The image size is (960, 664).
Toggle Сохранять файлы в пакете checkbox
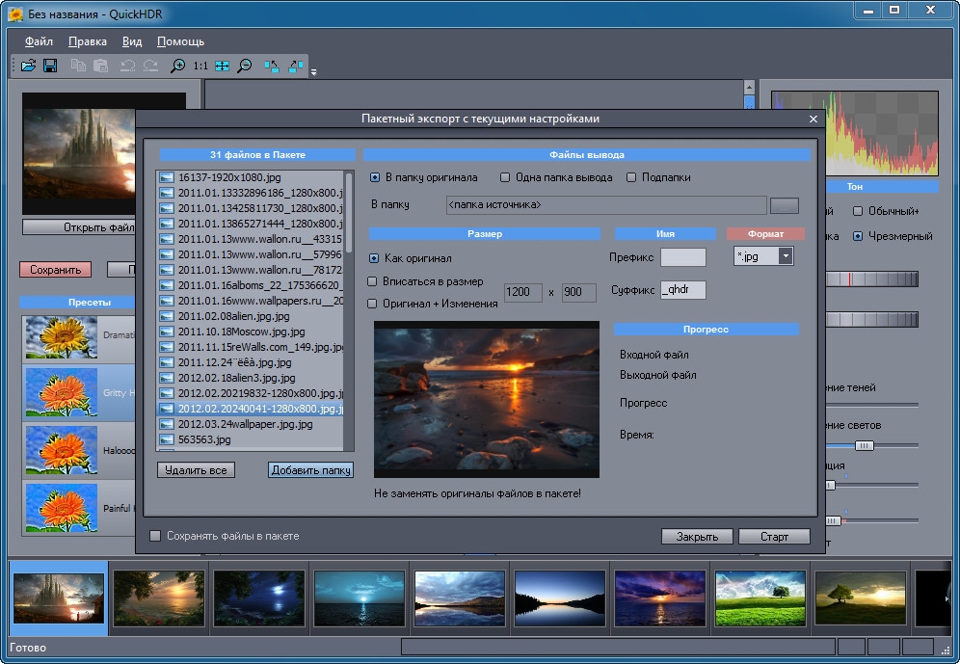pos(155,536)
